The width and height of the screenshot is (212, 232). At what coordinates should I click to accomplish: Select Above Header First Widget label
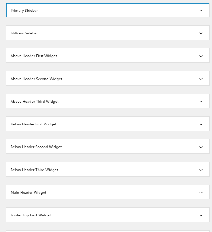point(34,56)
